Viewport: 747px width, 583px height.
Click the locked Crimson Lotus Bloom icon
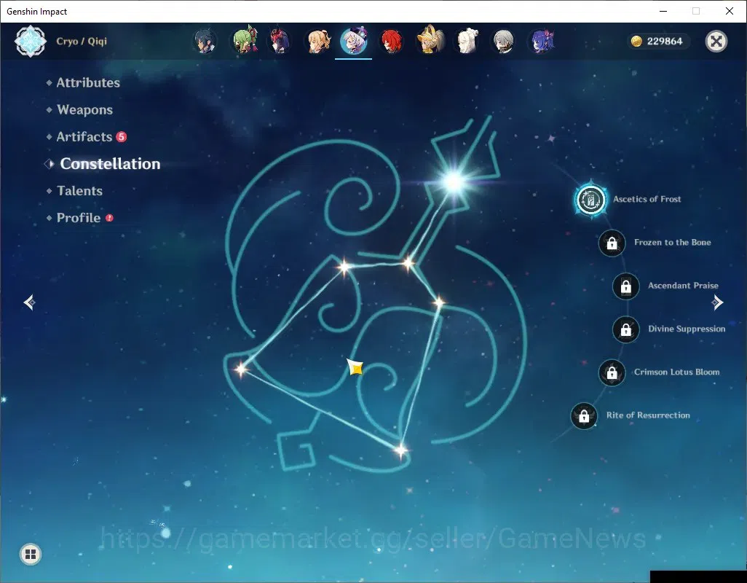click(x=612, y=373)
